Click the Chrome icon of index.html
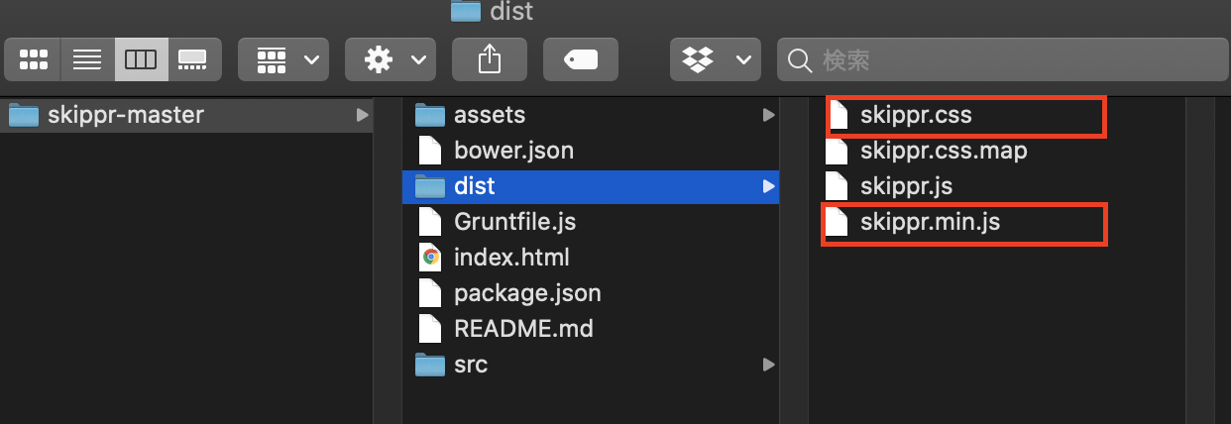This screenshot has width=1231, height=424. (430, 258)
